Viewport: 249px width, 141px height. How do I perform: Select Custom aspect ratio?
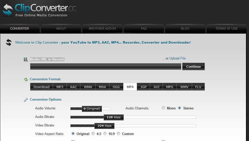pyautogui.click(x=118, y=133)
